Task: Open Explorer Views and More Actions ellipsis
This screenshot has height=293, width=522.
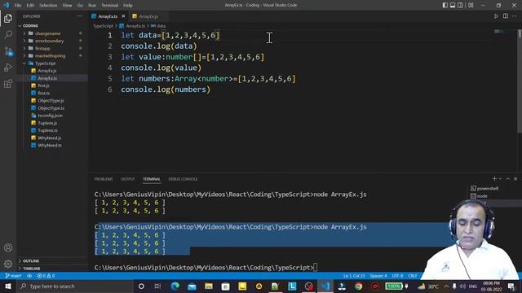Action: pos(80,16)
